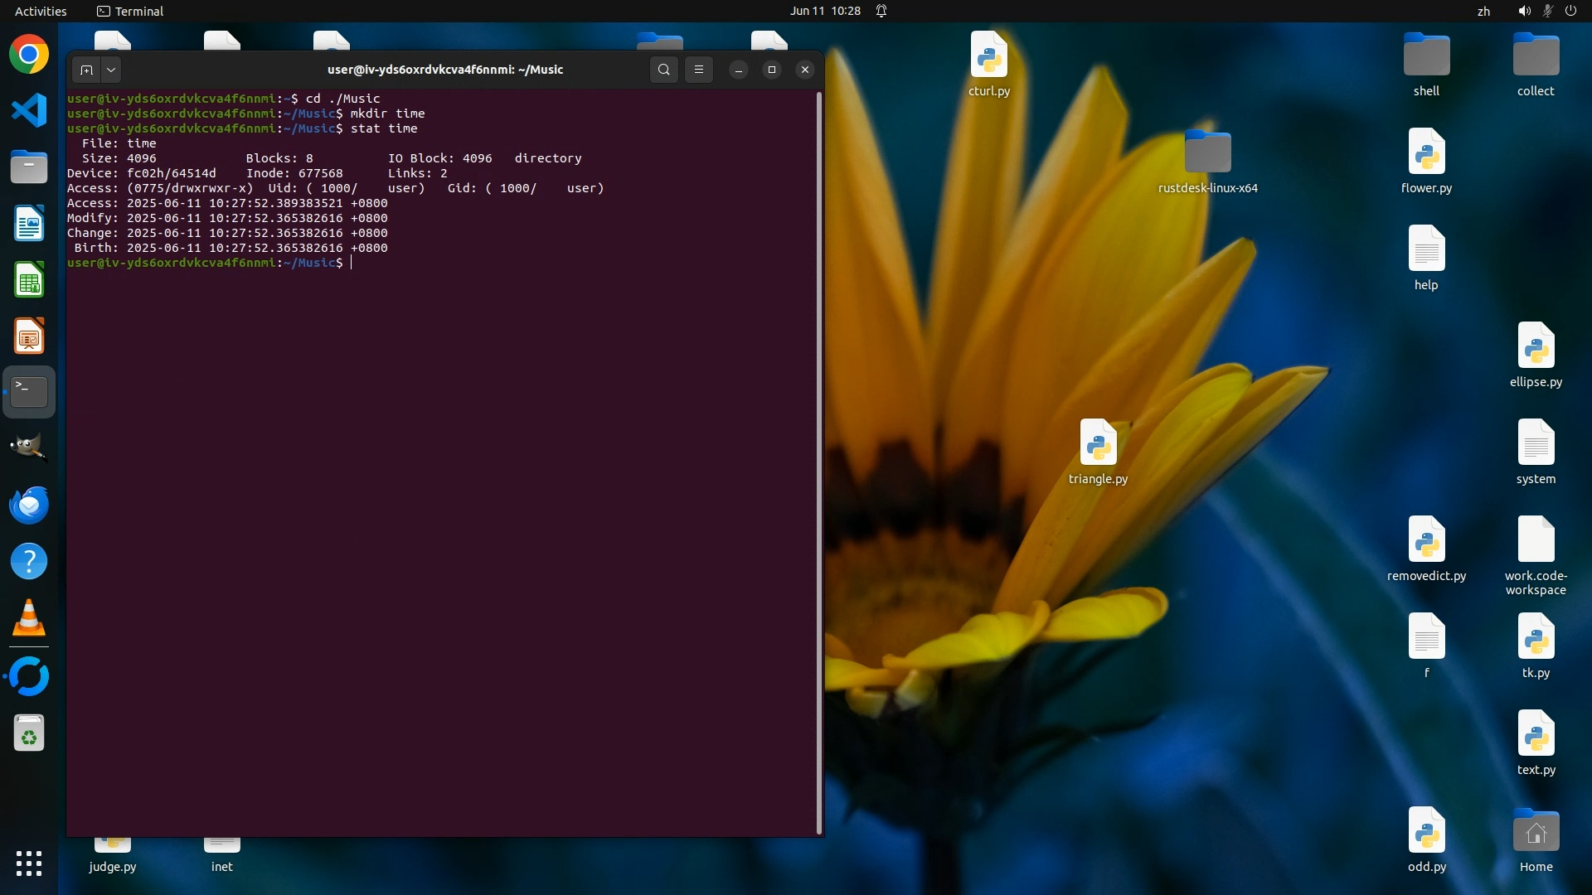Expand the system power menu
The width and height of the screenshot is (1592, 895).
1570,11
